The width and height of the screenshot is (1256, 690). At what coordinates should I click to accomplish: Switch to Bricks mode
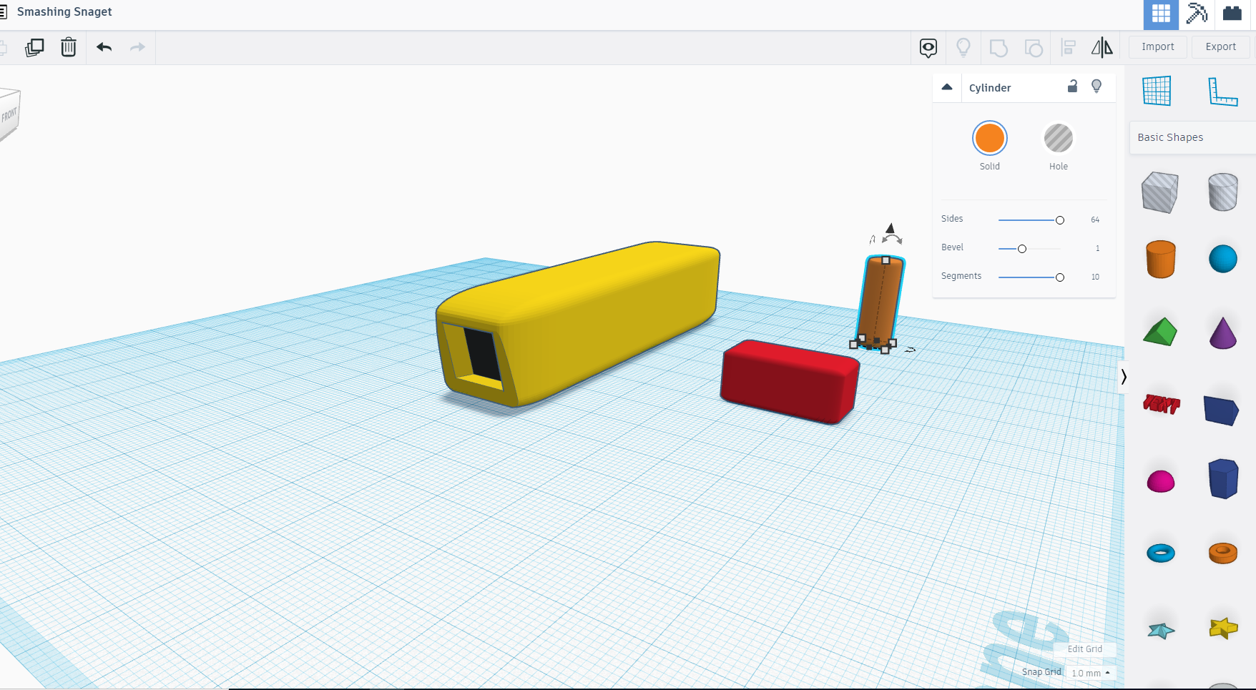1232,14
